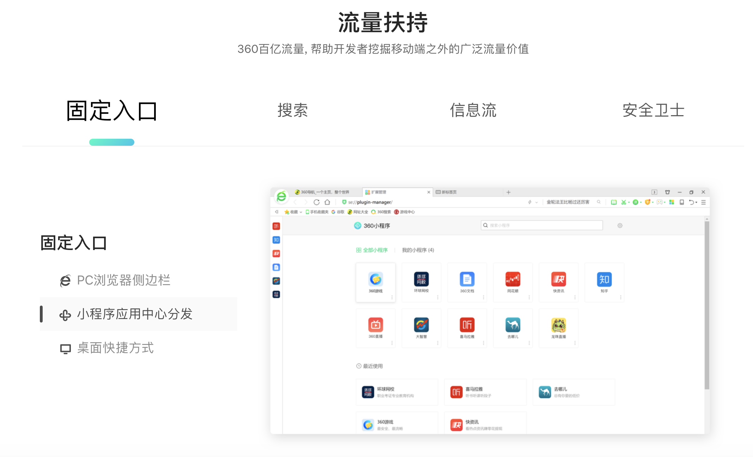Select 我的小程序 (4) tab

418,250
